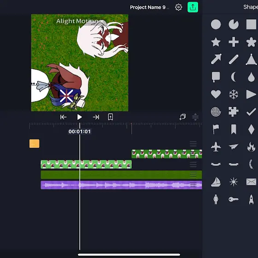Insert the puzzle piece shape
The width and height of the screenshot is (258, 258).
click(x=234, y=111)
